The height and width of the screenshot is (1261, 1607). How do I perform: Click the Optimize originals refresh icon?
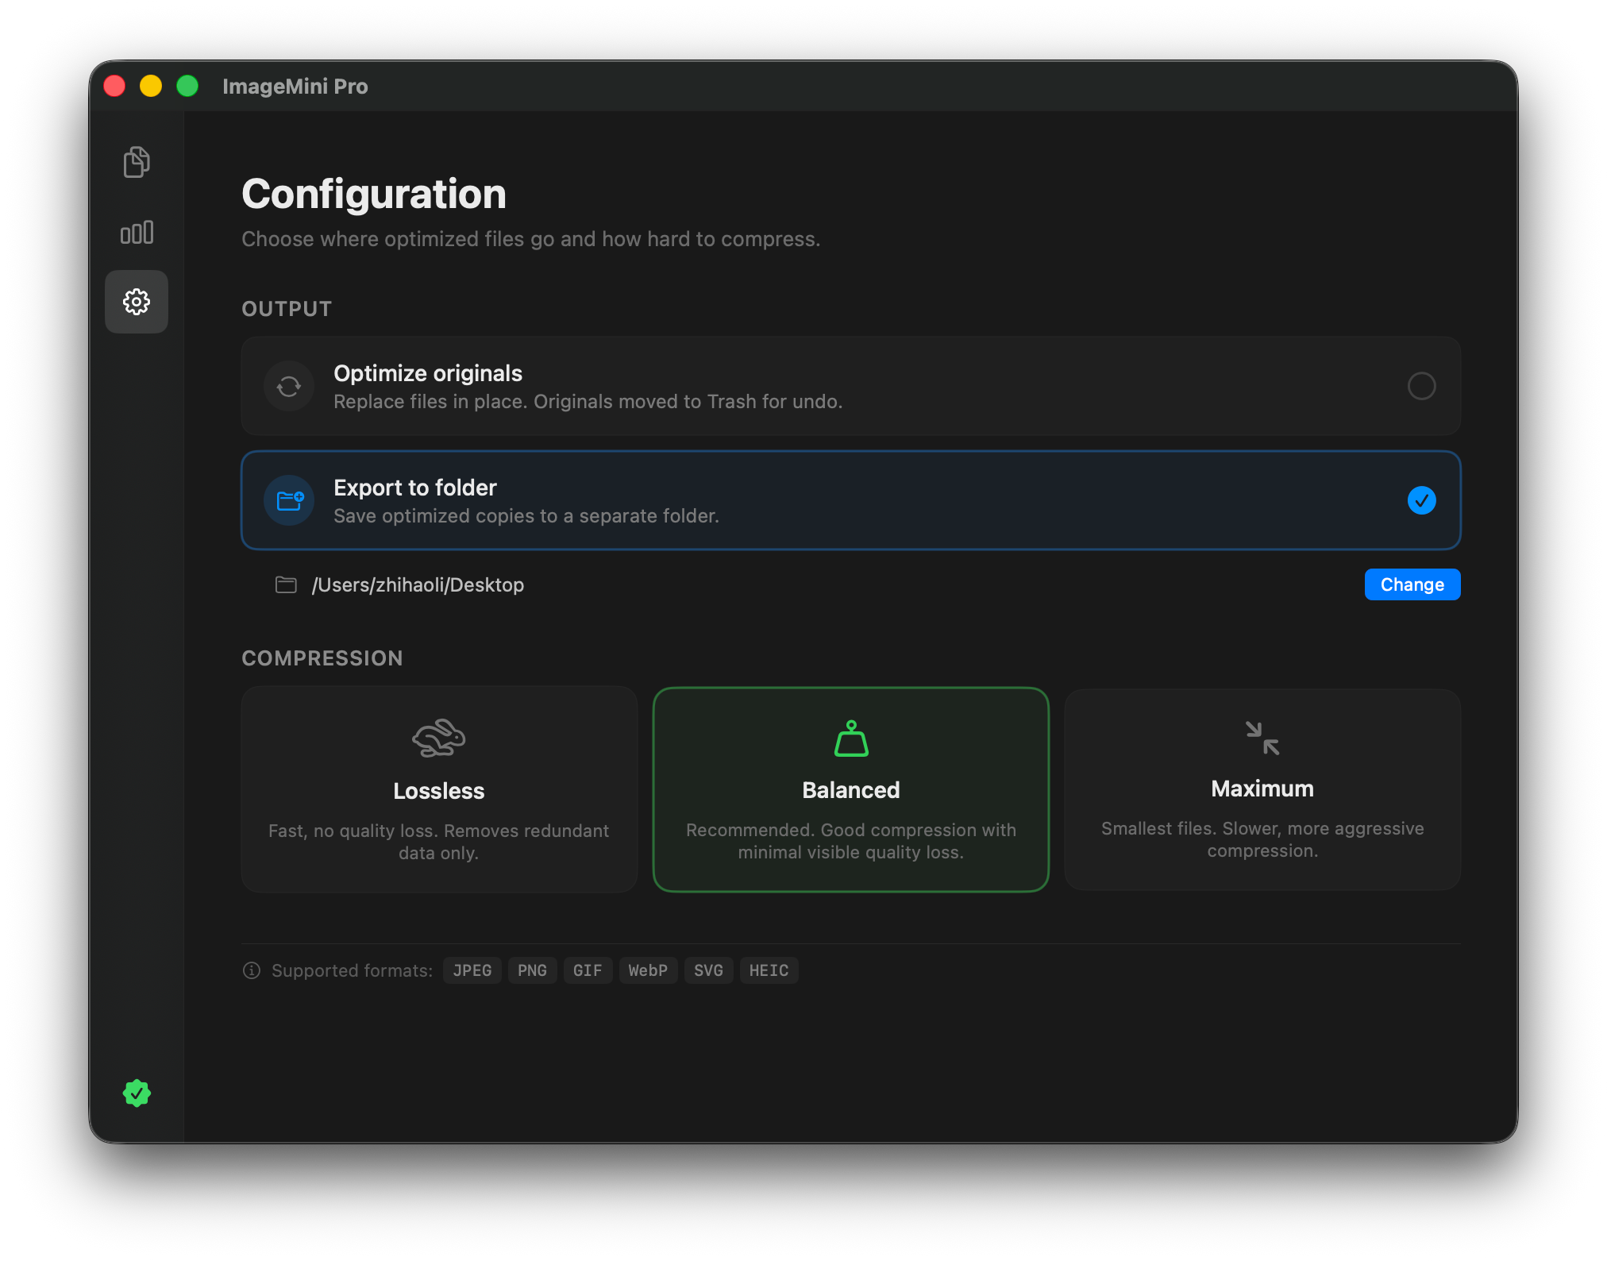pyautogui.click(x=288, y=386)
